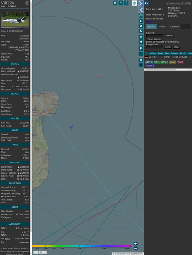Click the K map button
Screen dimensions: 192x255
[x=141, y=31]
